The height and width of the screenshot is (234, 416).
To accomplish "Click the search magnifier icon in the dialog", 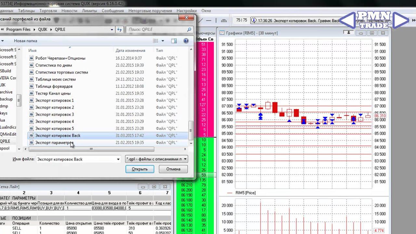I will point(189,29).
